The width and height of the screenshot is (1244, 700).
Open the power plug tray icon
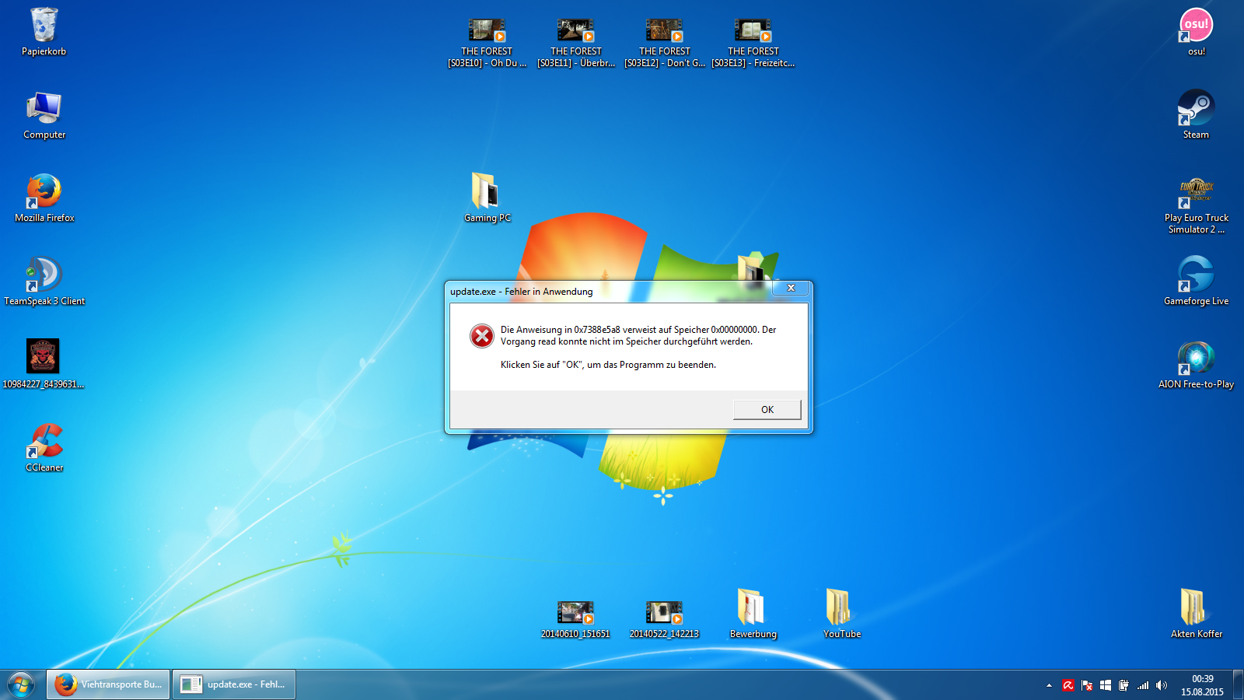[1123, 685]
